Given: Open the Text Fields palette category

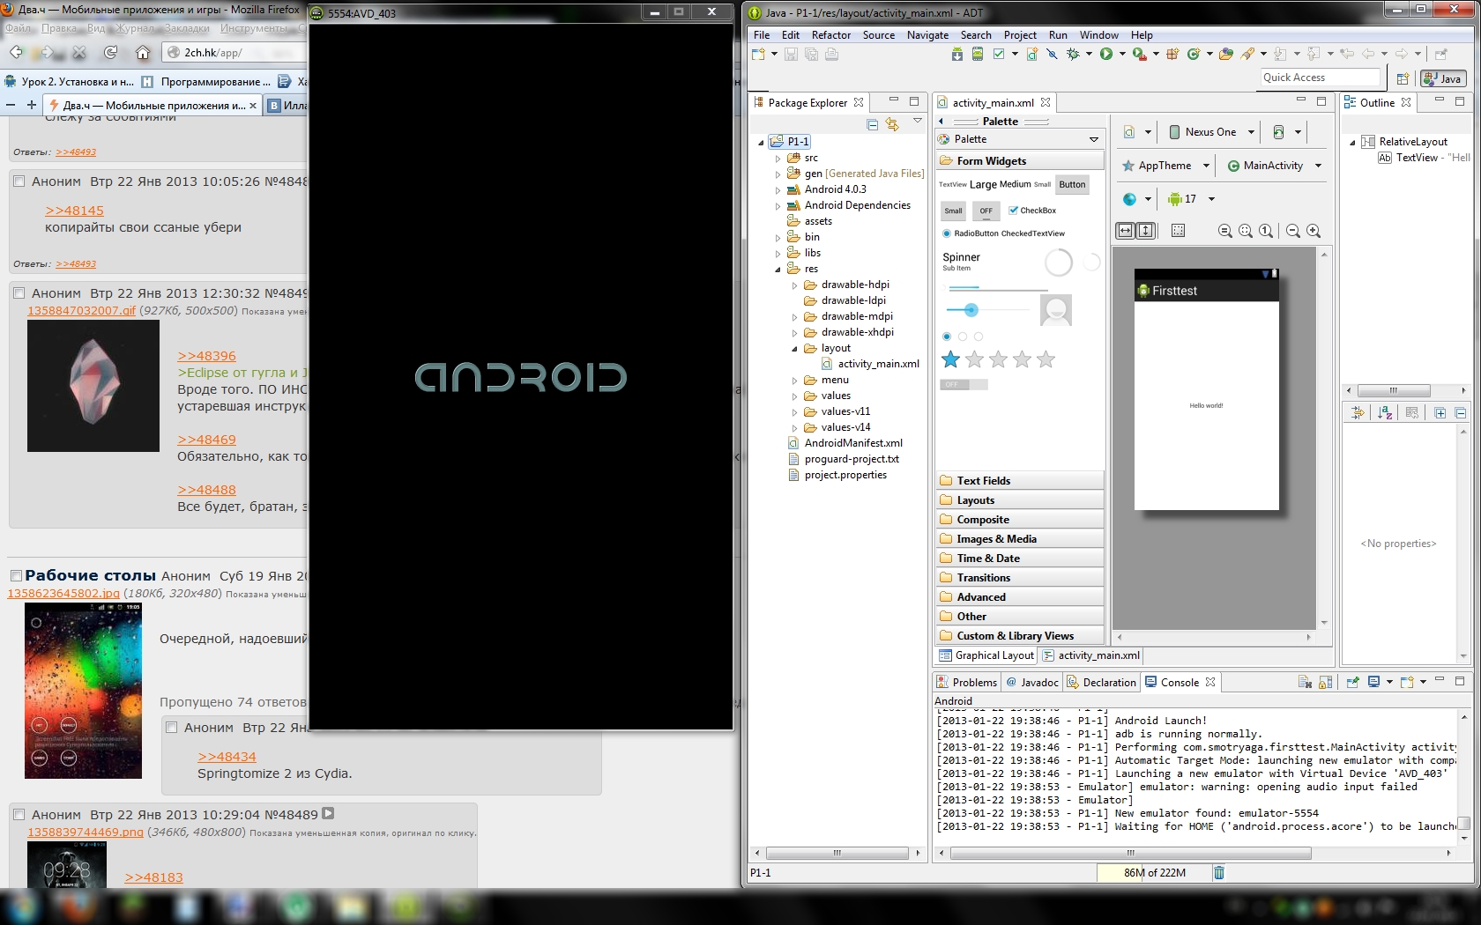Looking at the screenshot, I should (x=1020, y=481).
